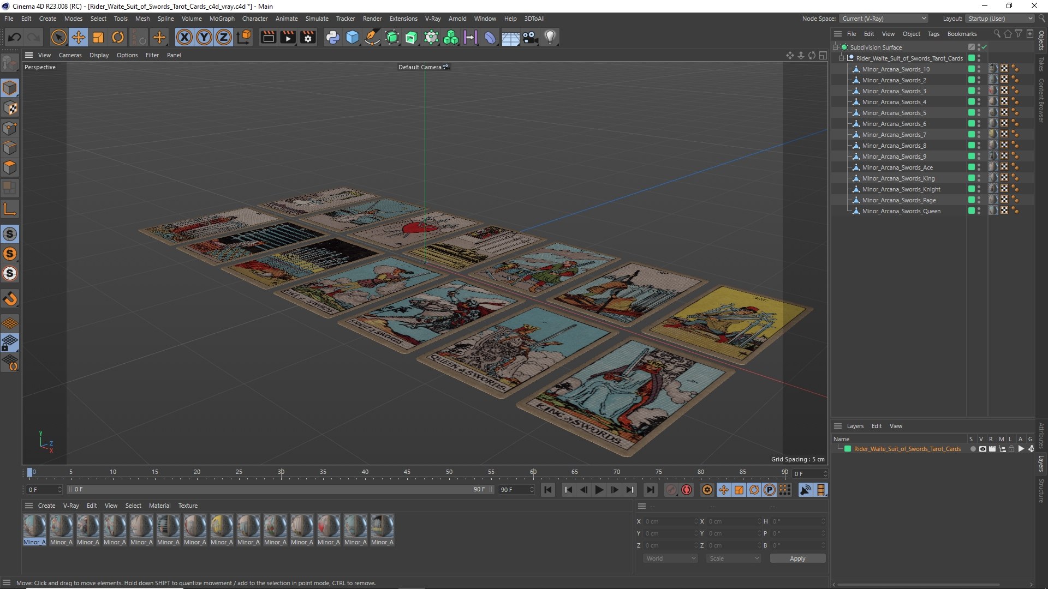
Task: Click frame 45 on the timeline ruler
Action: pyautogui.click(x=407, y=472)
